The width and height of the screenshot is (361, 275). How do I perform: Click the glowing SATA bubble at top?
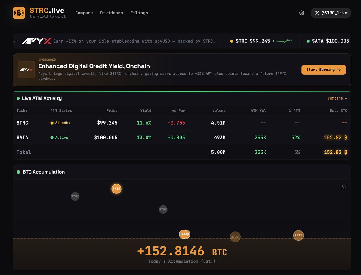[116, 189]
